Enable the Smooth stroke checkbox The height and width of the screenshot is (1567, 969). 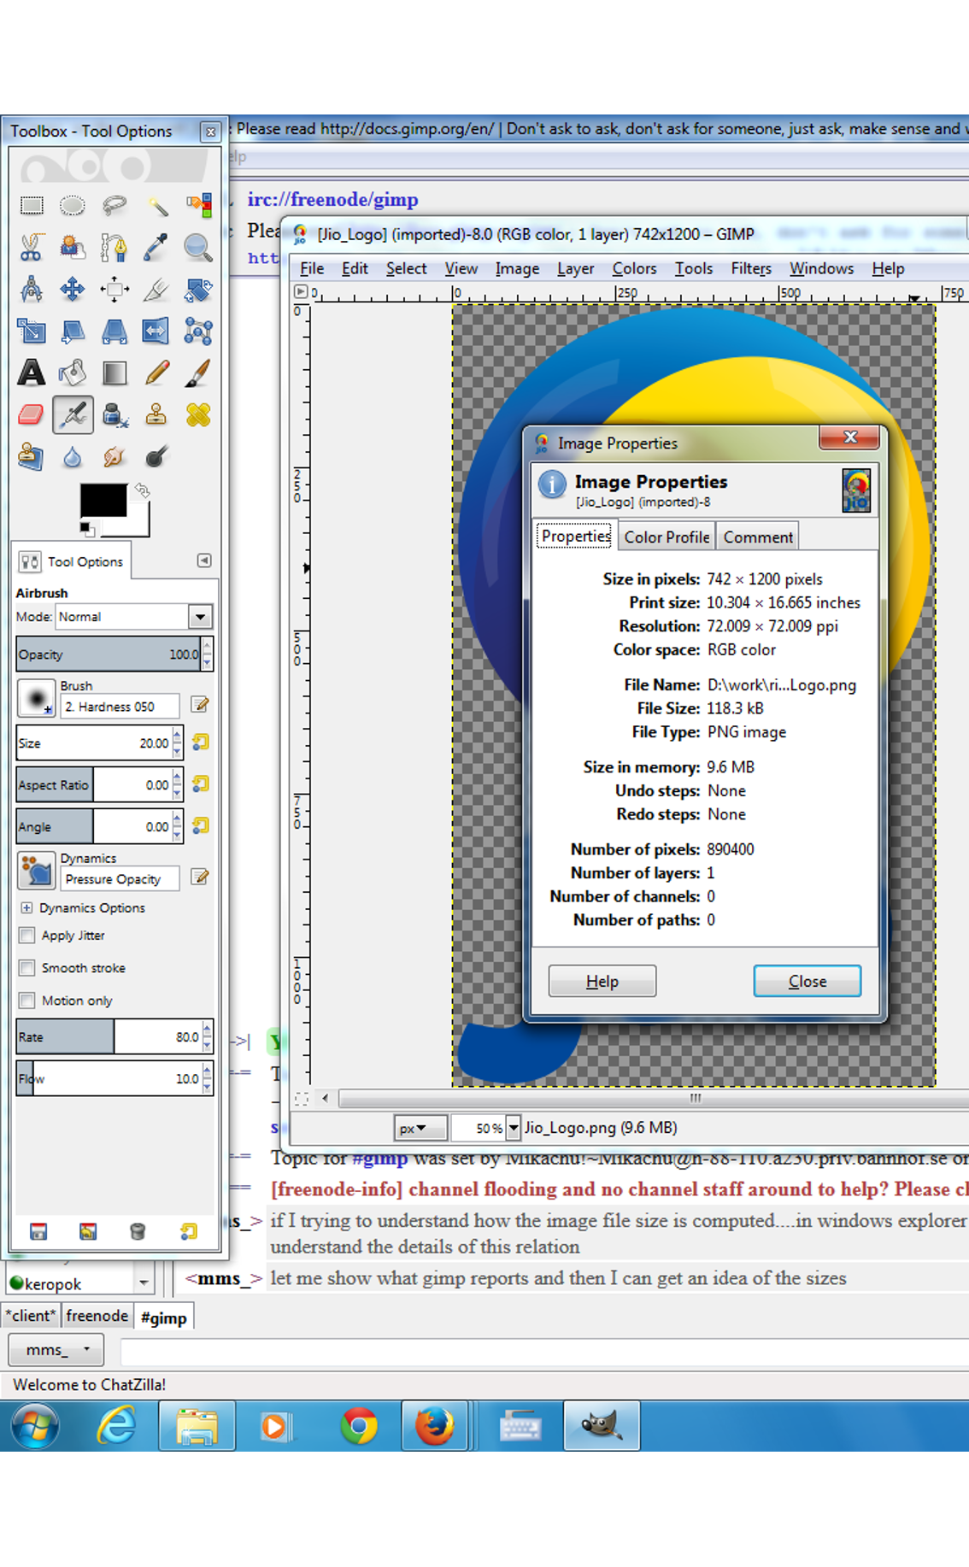tap(27, 967)
